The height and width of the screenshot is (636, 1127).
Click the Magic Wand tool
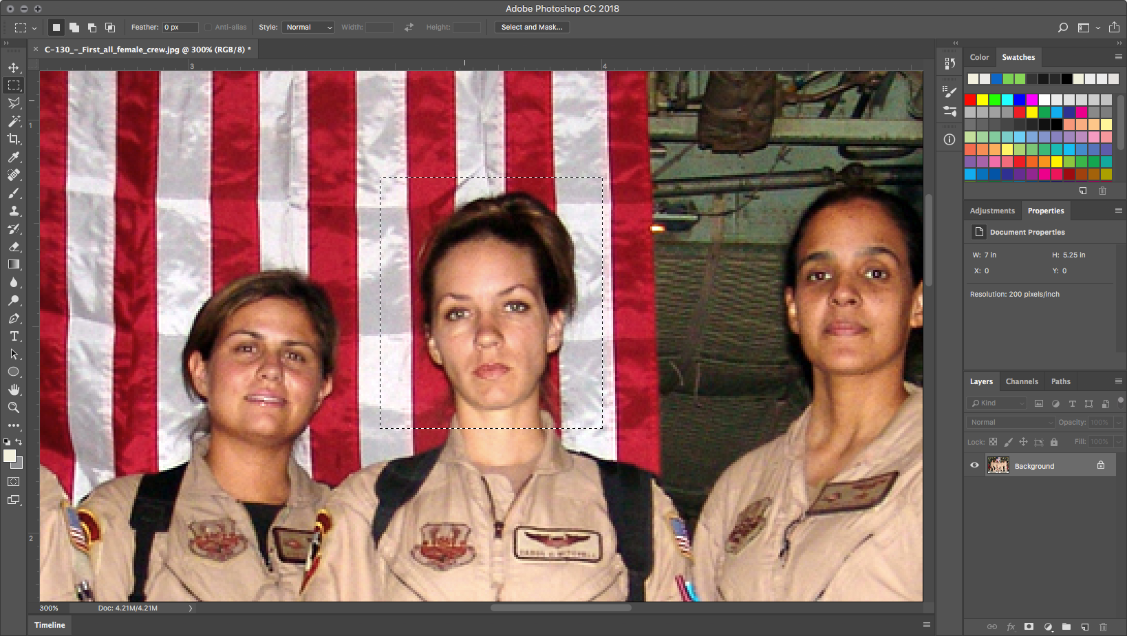point(14,121)
